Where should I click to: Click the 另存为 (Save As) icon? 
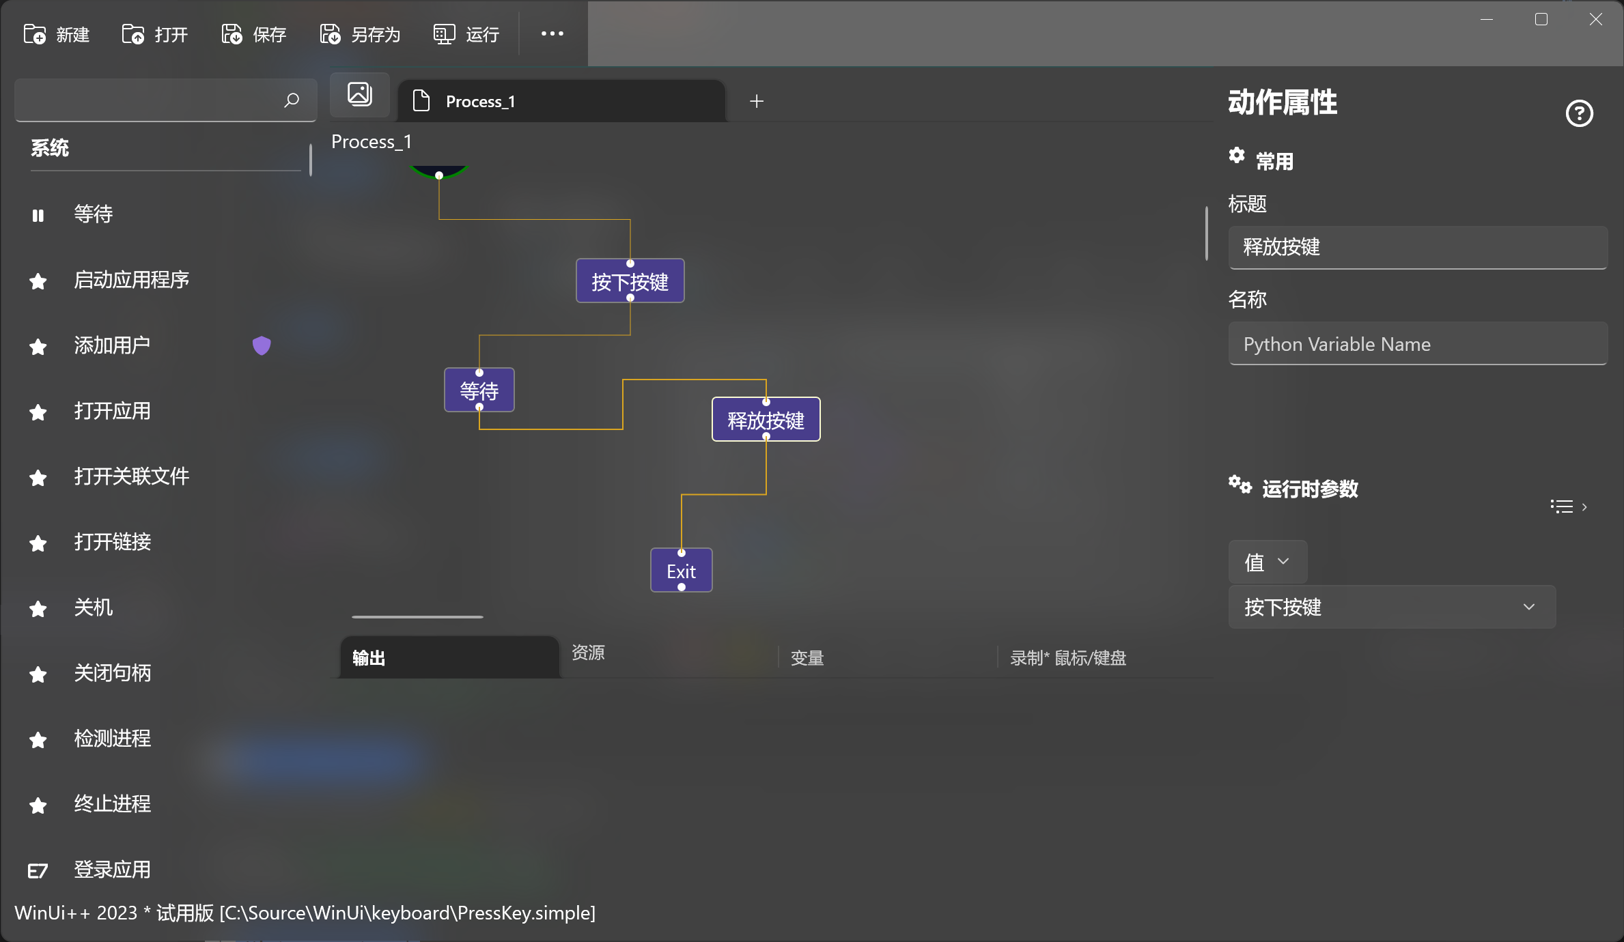(x=329, y=33)
